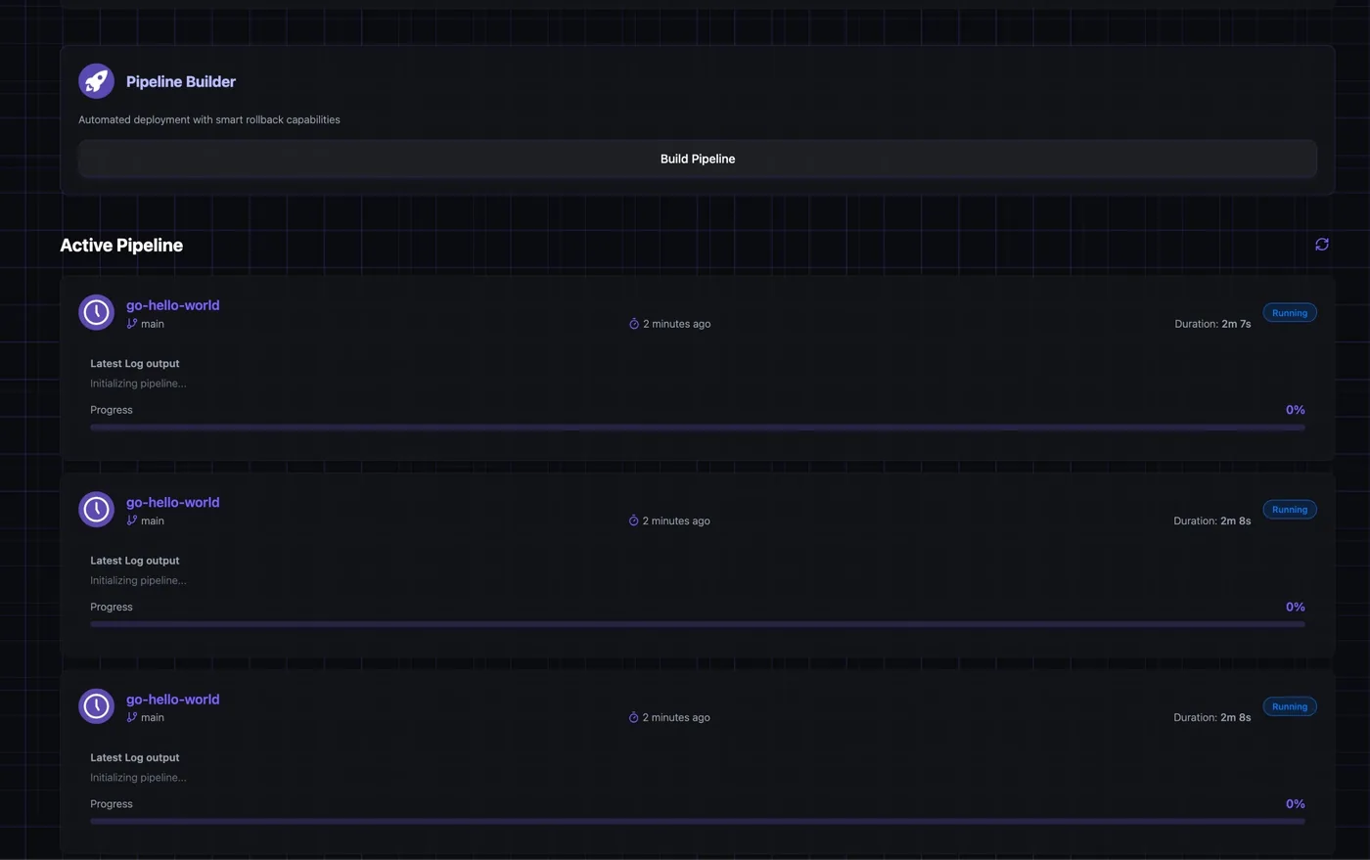Click the automated deployment description text
Viewport: 1370px width, 860px height.
[209, 119]
